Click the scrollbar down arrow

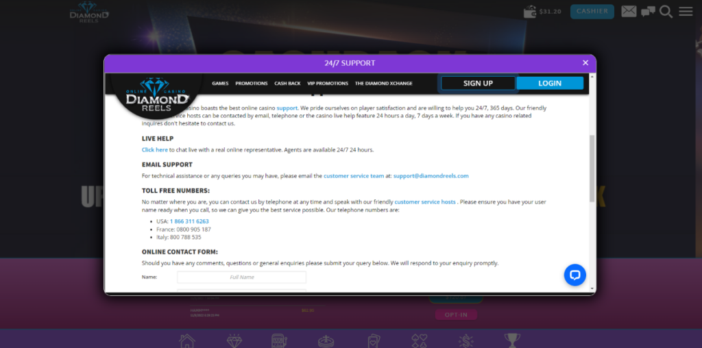592,289
